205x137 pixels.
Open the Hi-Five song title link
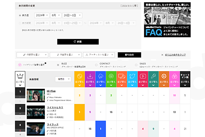coord(51,91)
